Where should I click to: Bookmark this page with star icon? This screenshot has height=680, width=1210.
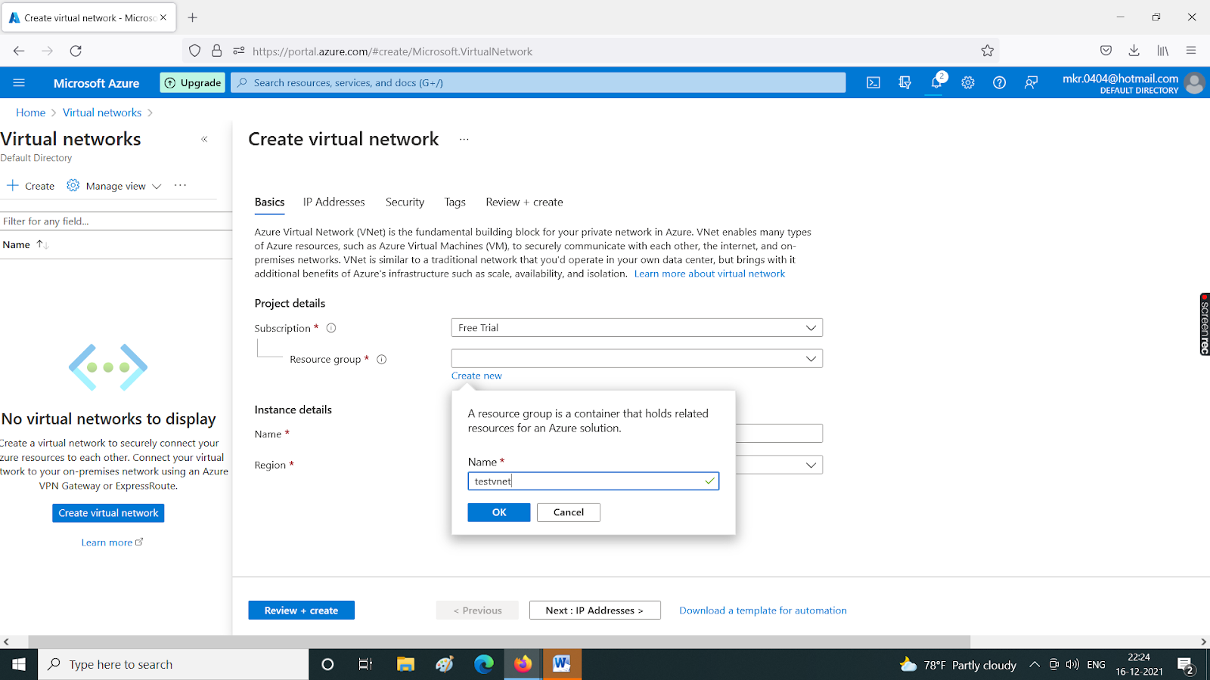click(x=988, y=51)
